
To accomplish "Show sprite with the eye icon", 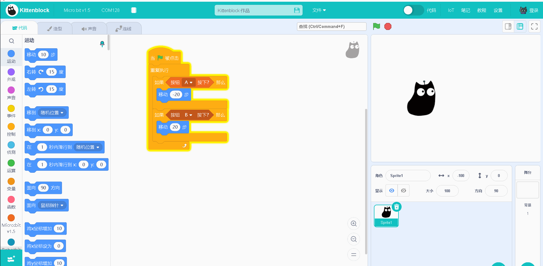I will (x=392, y=191).
